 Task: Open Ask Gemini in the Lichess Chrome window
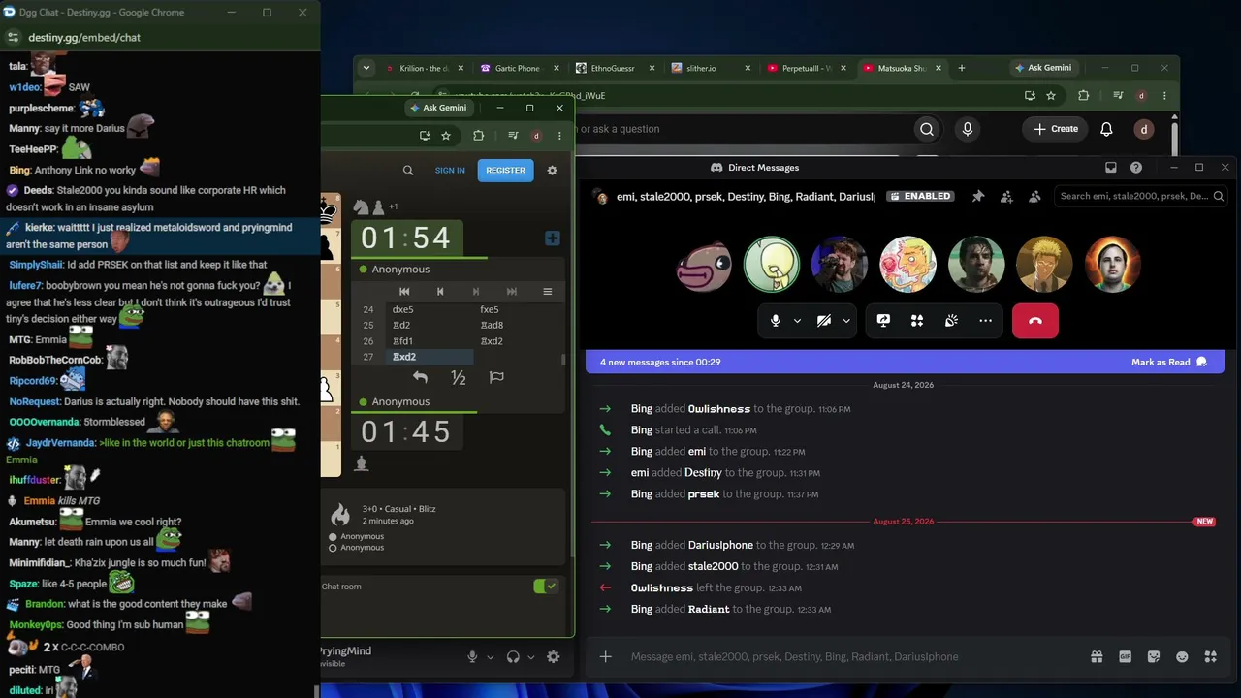point(438,108)
